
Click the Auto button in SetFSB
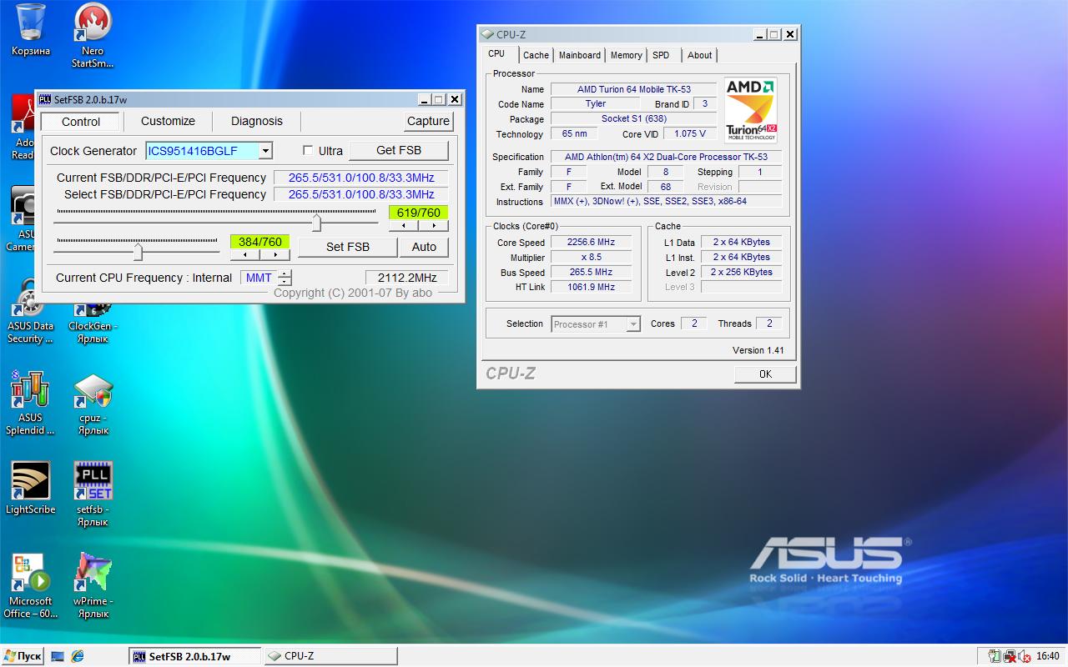tap(424, 247)
